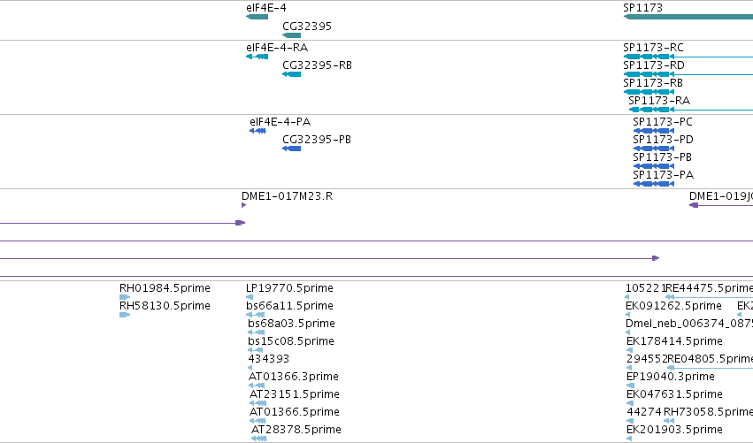Click the bs68a03.5prime label
This screenshot has width=753, height=443.
click(291, 324)
